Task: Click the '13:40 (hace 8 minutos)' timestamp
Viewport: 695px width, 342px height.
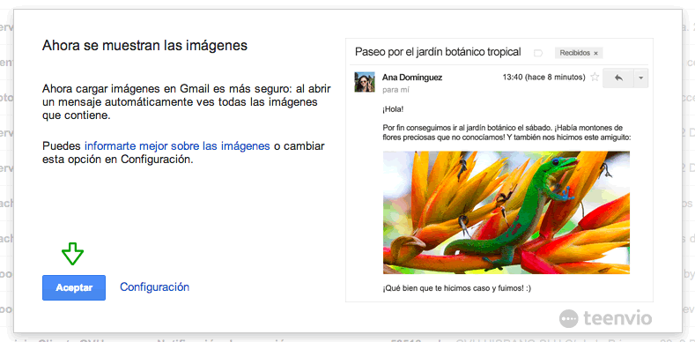Action: (x=543, y=78)
